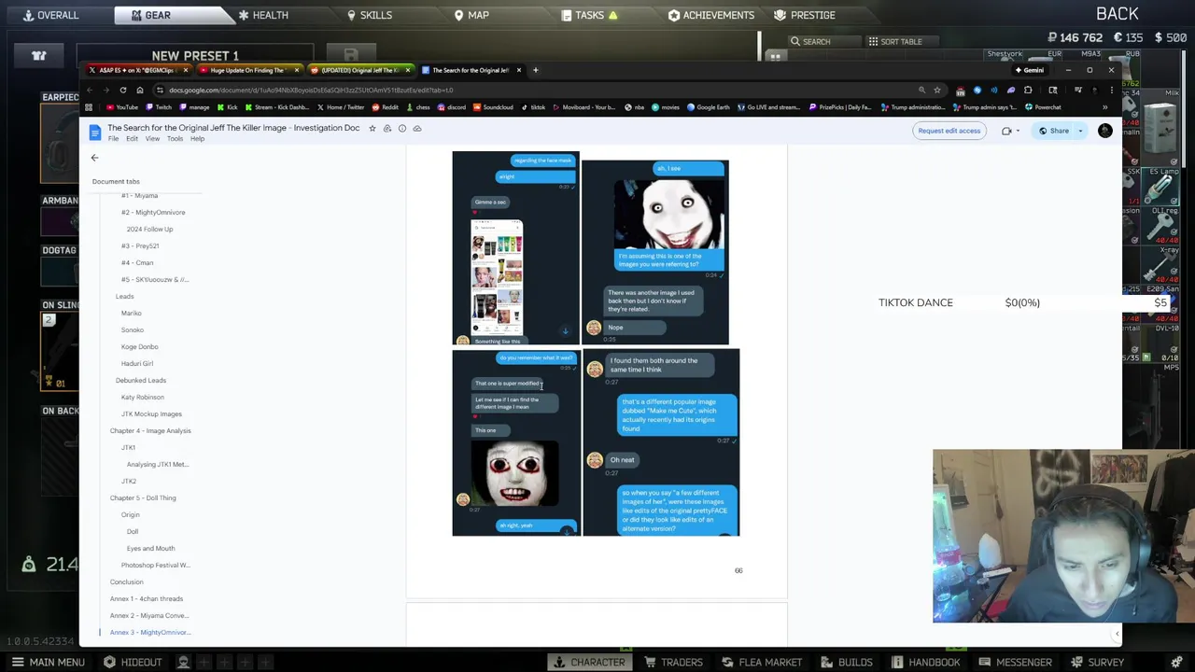This screenshot has width=1195, height=672.
Task: Open discord bookmark
Action: click(452, 107)
